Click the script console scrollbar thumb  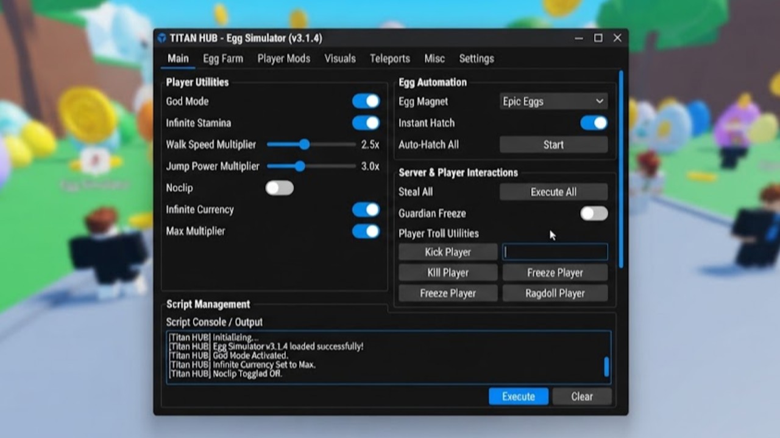point(606,367)
